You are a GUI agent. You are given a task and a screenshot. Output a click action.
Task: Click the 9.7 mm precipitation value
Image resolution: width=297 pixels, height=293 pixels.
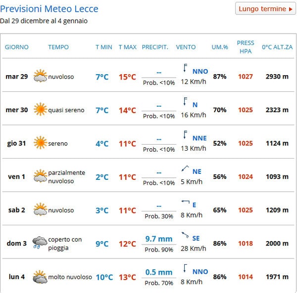(159, 239)
